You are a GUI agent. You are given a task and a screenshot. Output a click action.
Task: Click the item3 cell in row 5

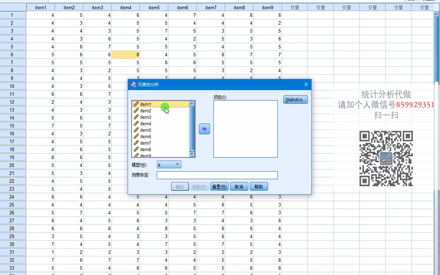click(97, 47)
